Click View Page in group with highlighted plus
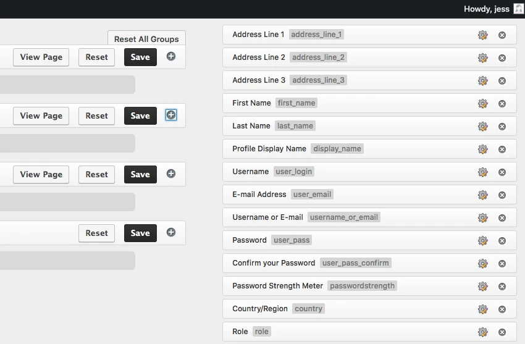This screenshot has width=525, height=344. click(x=41, y=115)
